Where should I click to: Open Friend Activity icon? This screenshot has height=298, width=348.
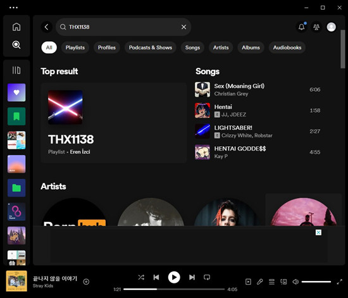pyautogui.click(x=316, y=27)
